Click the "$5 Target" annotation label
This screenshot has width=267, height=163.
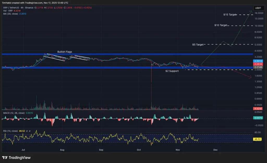198,45
